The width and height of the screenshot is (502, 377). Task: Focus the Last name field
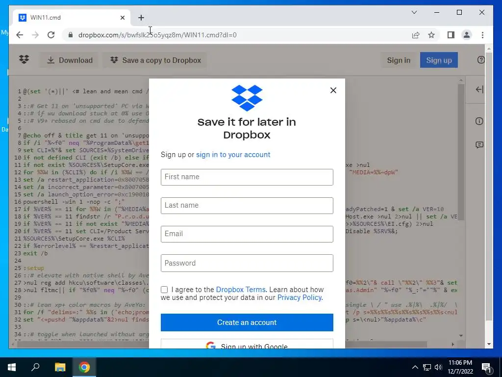(247, 206)
